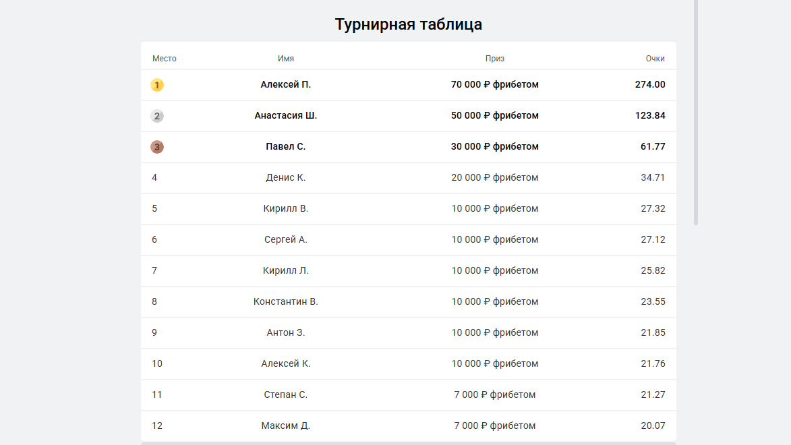791x445 pixels.
Task: Click the score 27.32
Action: click(x=653, y=209)
